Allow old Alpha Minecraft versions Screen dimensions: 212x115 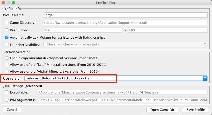[x=7, y=71]
